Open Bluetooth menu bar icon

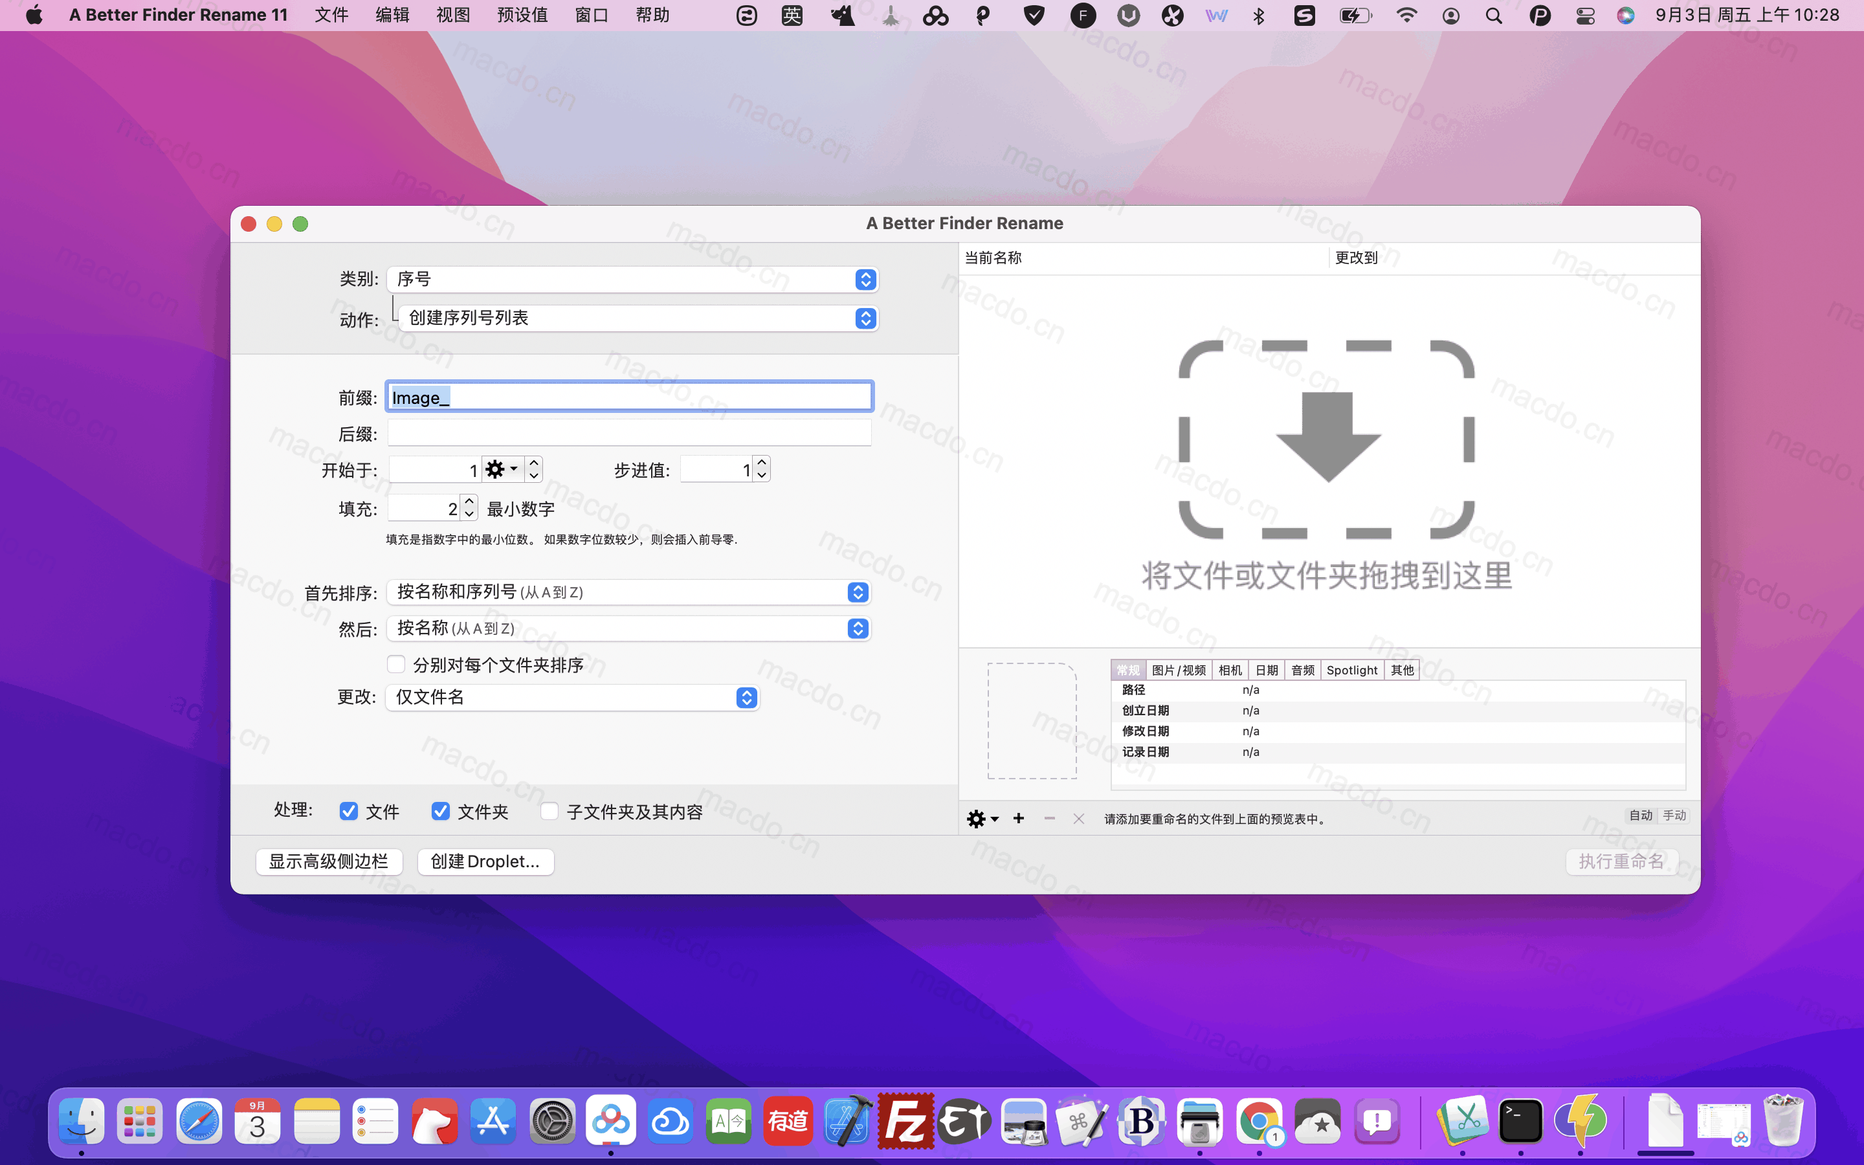point(1259,16)
